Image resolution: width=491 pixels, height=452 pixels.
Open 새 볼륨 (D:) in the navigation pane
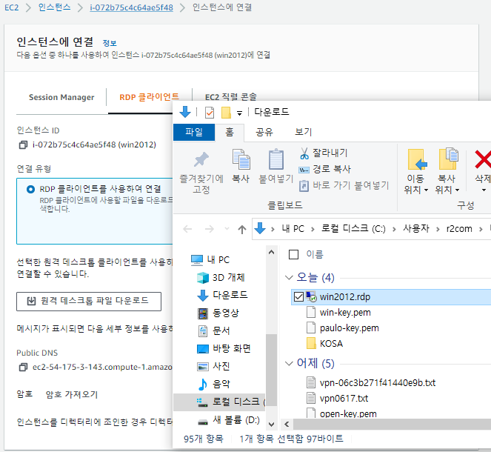229,419
